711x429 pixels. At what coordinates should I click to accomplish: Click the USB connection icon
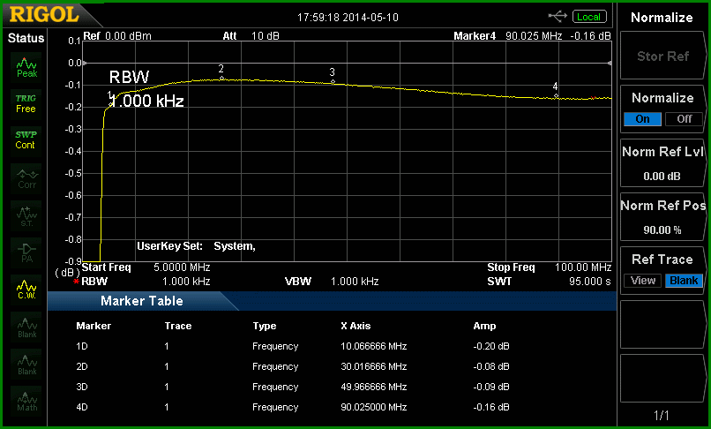click(x=558, y=17)
